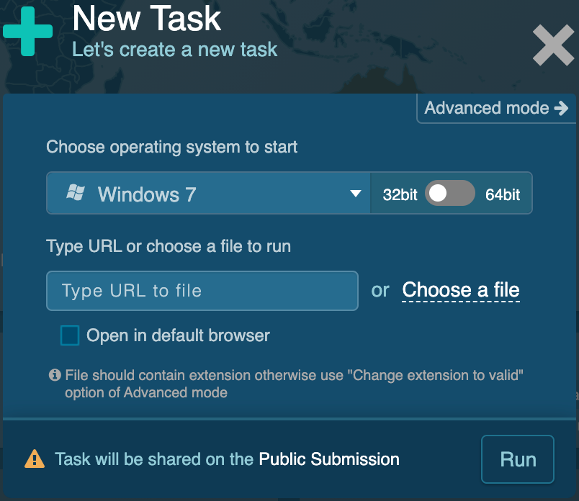The image size is (579, 501).
Task: Open the Windows 7 operating system dropdown
Action: coord(209,194)
